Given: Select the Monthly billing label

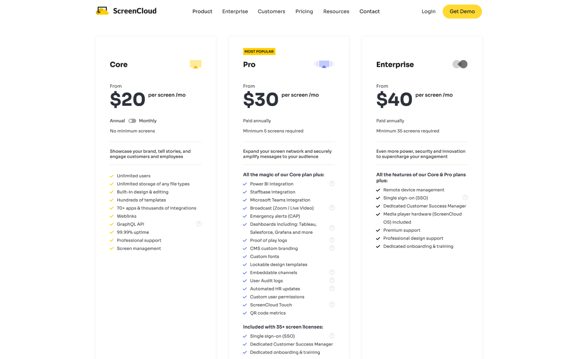Looking at the screenshot, I should (x=148, y=121).
